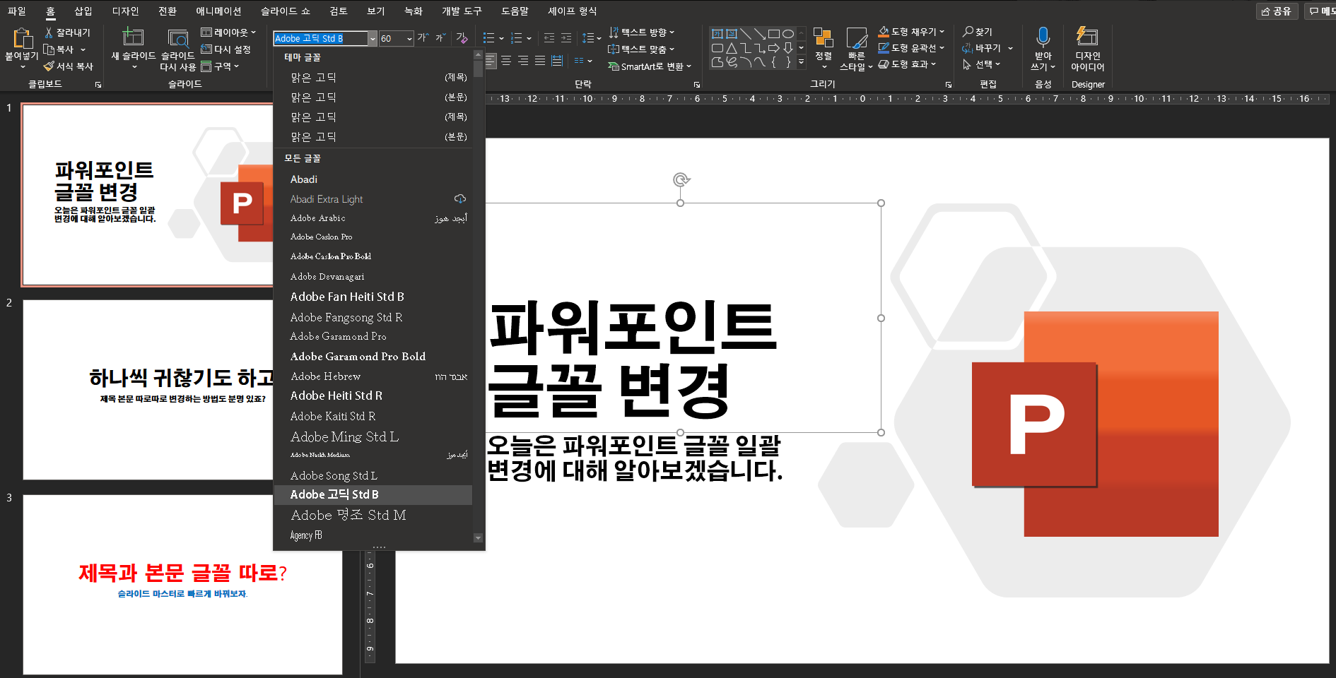Select slide 3 thumbnail
The height and width of the screenshot is (678, 1336).
click(182, 585)
